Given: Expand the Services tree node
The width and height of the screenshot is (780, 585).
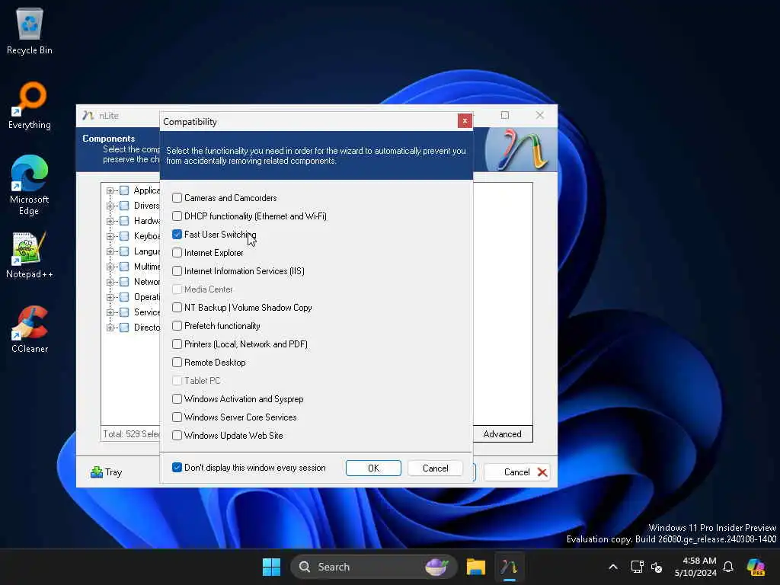Looking at the screenshot, I should click(x=110, y=312).
